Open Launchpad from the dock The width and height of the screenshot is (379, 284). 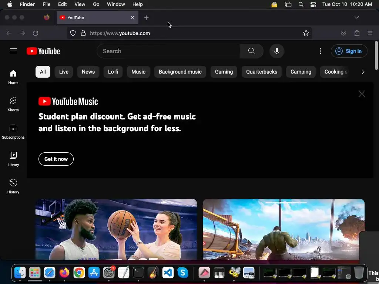point(34,273)
